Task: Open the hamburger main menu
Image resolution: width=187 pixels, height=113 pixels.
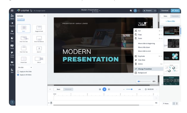Action: point(12,11)
